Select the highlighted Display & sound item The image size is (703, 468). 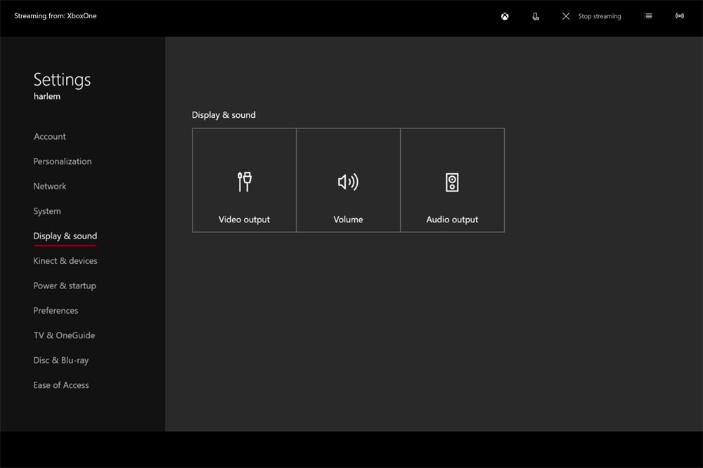(65, 236)
